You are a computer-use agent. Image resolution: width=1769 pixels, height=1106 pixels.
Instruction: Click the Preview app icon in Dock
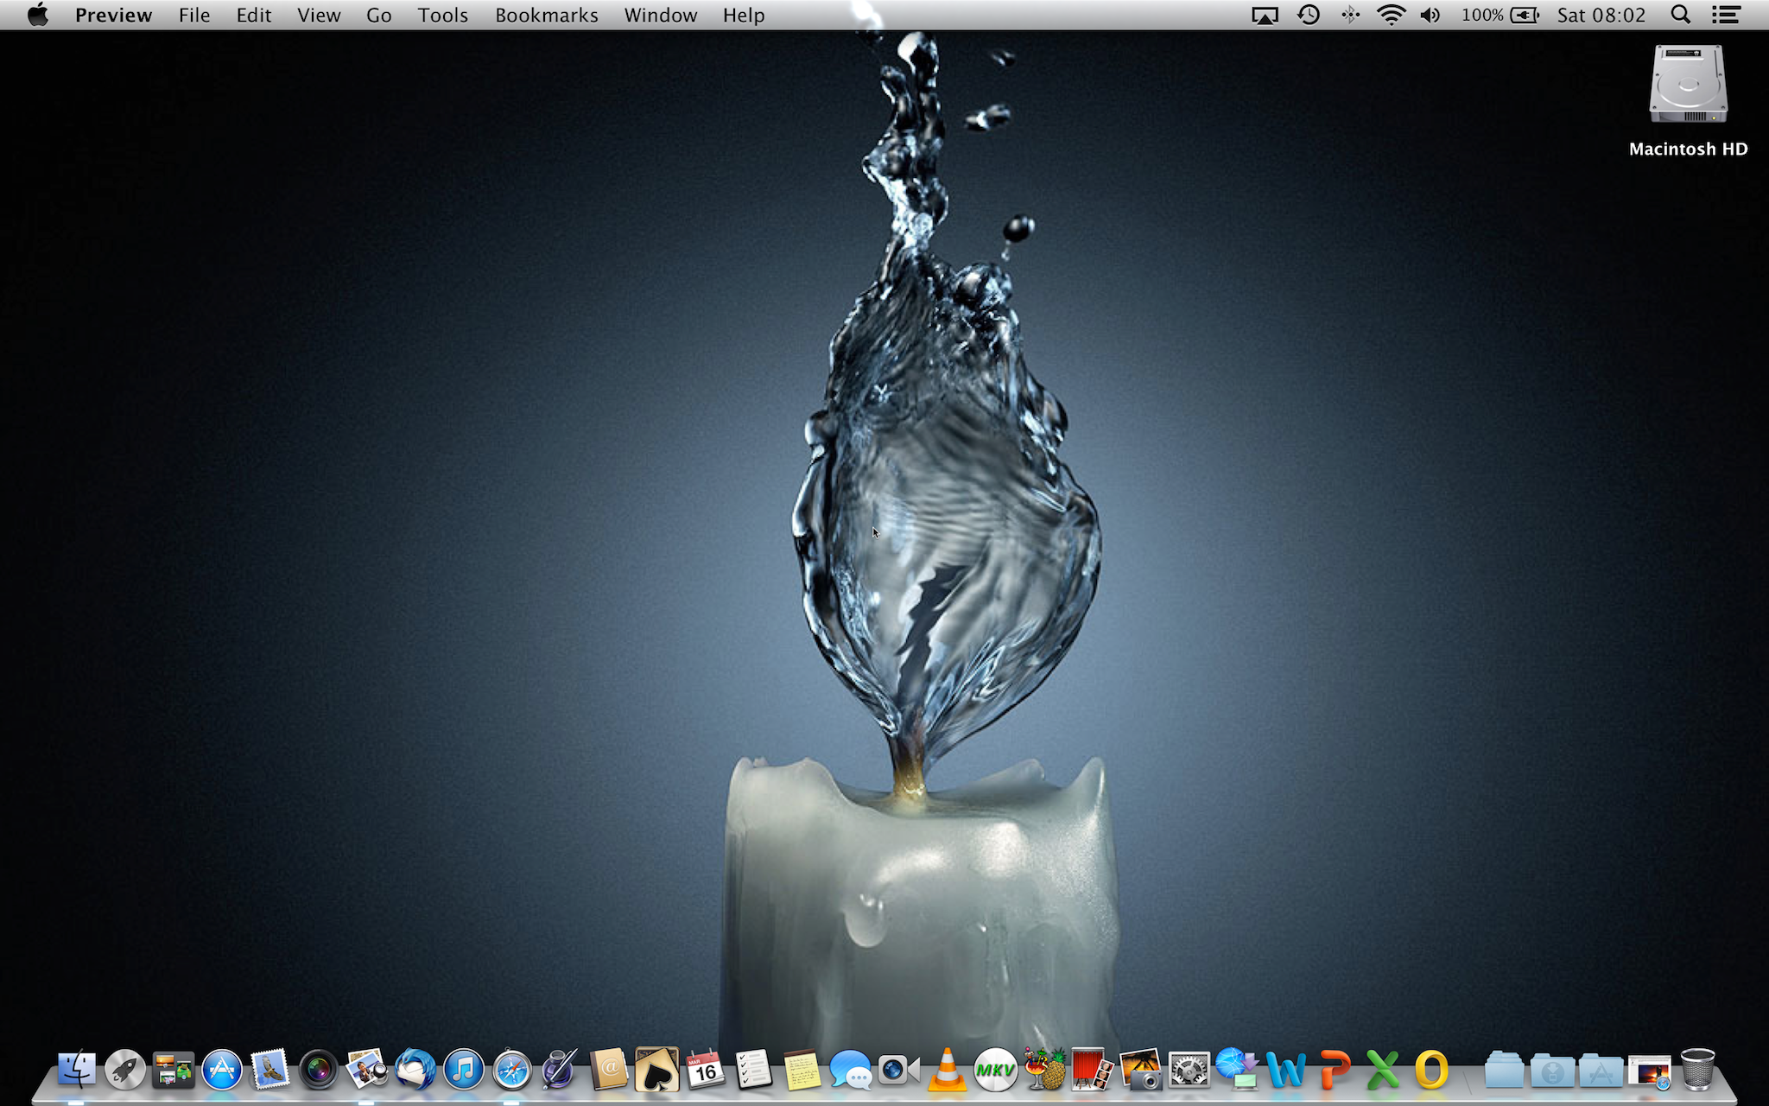pyautogui.click(x=366, y=1070)
